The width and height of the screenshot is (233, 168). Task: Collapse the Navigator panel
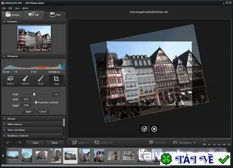4,21
